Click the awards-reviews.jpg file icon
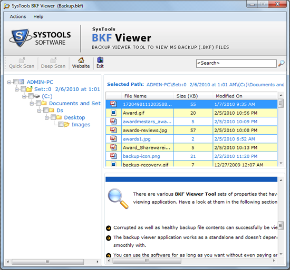This screenshot has height=270, width=290. (x=113, y=130)
